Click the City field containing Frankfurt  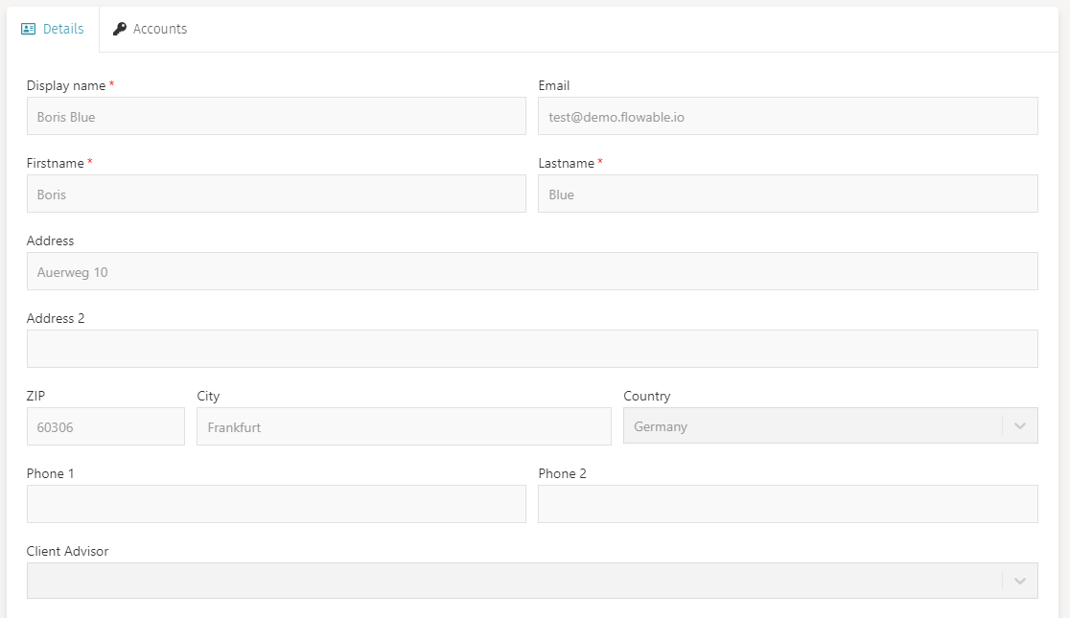coord(404,426)
